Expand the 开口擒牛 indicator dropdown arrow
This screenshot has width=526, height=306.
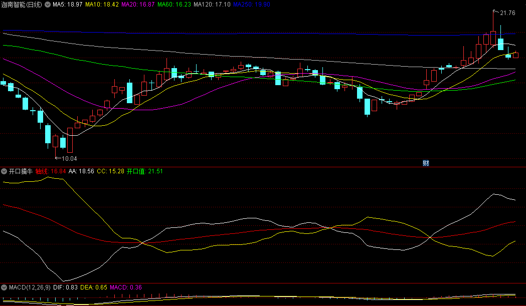[x=4, y=171]
